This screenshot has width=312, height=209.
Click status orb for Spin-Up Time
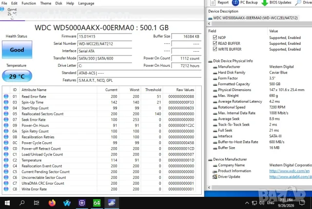(6, 102)
